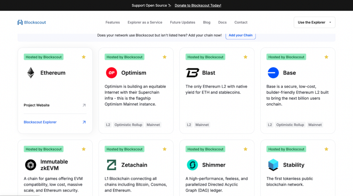
Task: Click Mainnet tag on Optimism card
Action: click(x=153, y=125)
